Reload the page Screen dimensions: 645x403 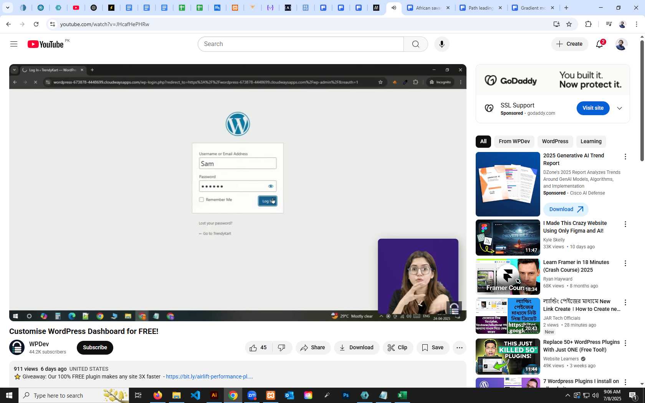tap(36, 24)
